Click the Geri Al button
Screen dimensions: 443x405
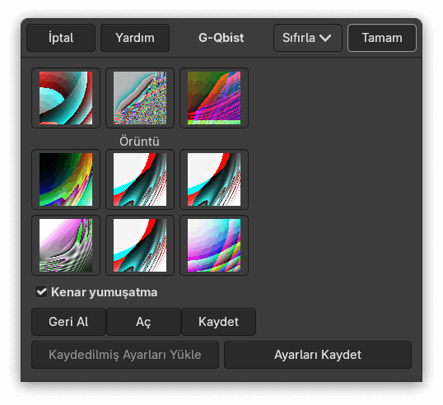click(x=68, y=322)
